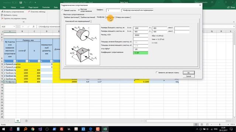Open the filter dropdown of table column 3
The image size is (236, 132).
click(x=39, y=61)
